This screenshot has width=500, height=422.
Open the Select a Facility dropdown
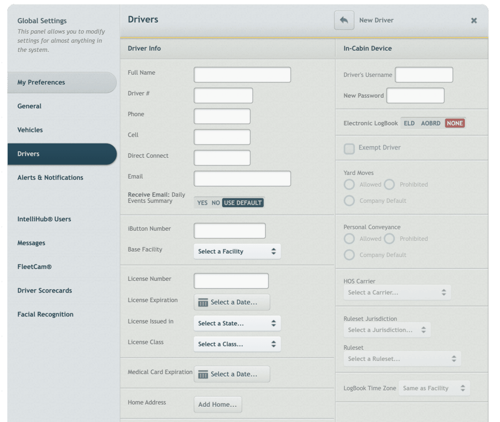[x=237, y=252]
